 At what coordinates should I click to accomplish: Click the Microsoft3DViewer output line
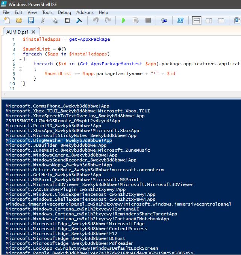pos(100,184)
